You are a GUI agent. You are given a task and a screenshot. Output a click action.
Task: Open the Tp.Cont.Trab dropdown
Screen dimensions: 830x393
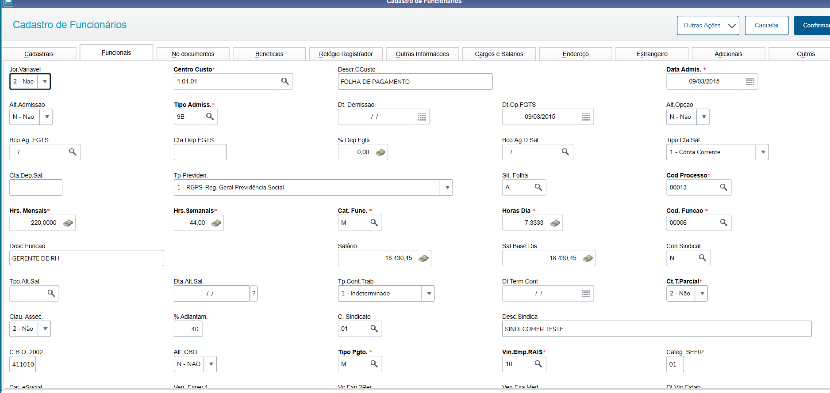click(x=428, y=294)
